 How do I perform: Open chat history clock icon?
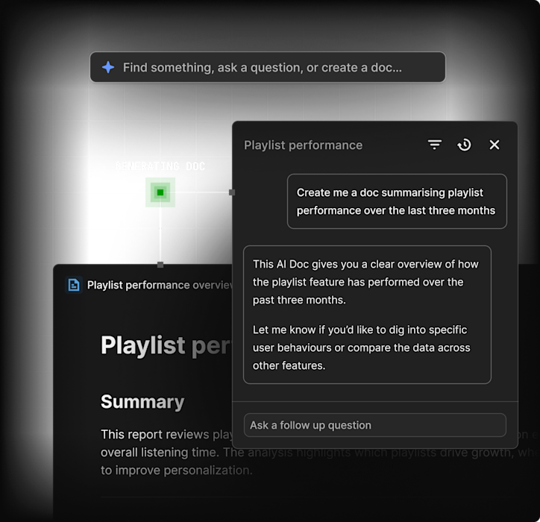[x=464, y=145]
